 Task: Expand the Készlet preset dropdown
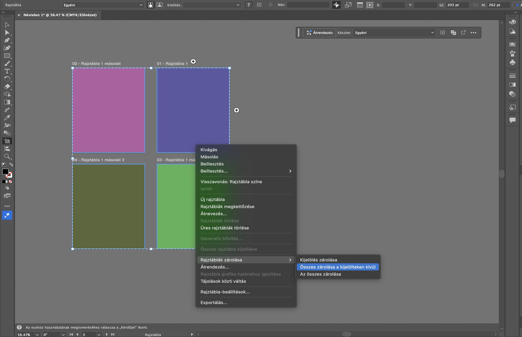(x=394, y=33)
